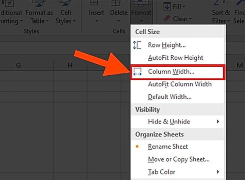Choose AutoFit Column Width
This screenshot has height=180, width=245.
180,84
